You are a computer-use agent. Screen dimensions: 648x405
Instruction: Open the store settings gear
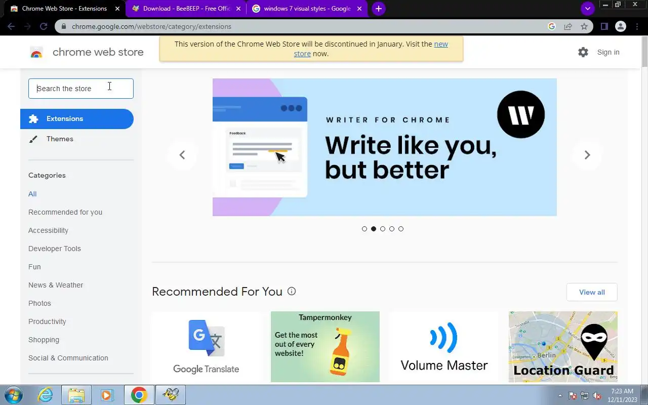(583, 52)
